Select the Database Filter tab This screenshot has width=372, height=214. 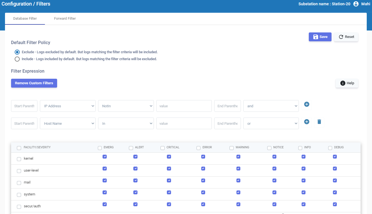25,19
